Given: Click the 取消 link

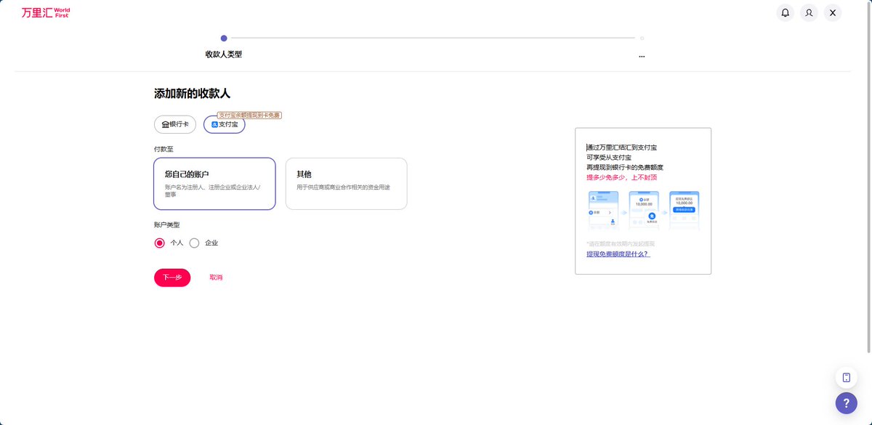Looking at the screenshot, I should [216, 278].
